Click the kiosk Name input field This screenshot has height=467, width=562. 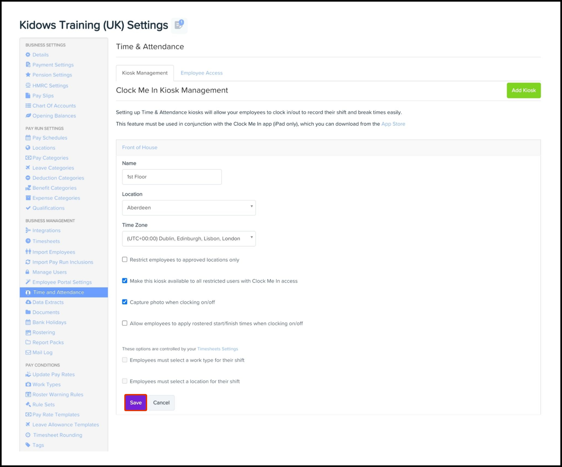click(x=172, y=177)
